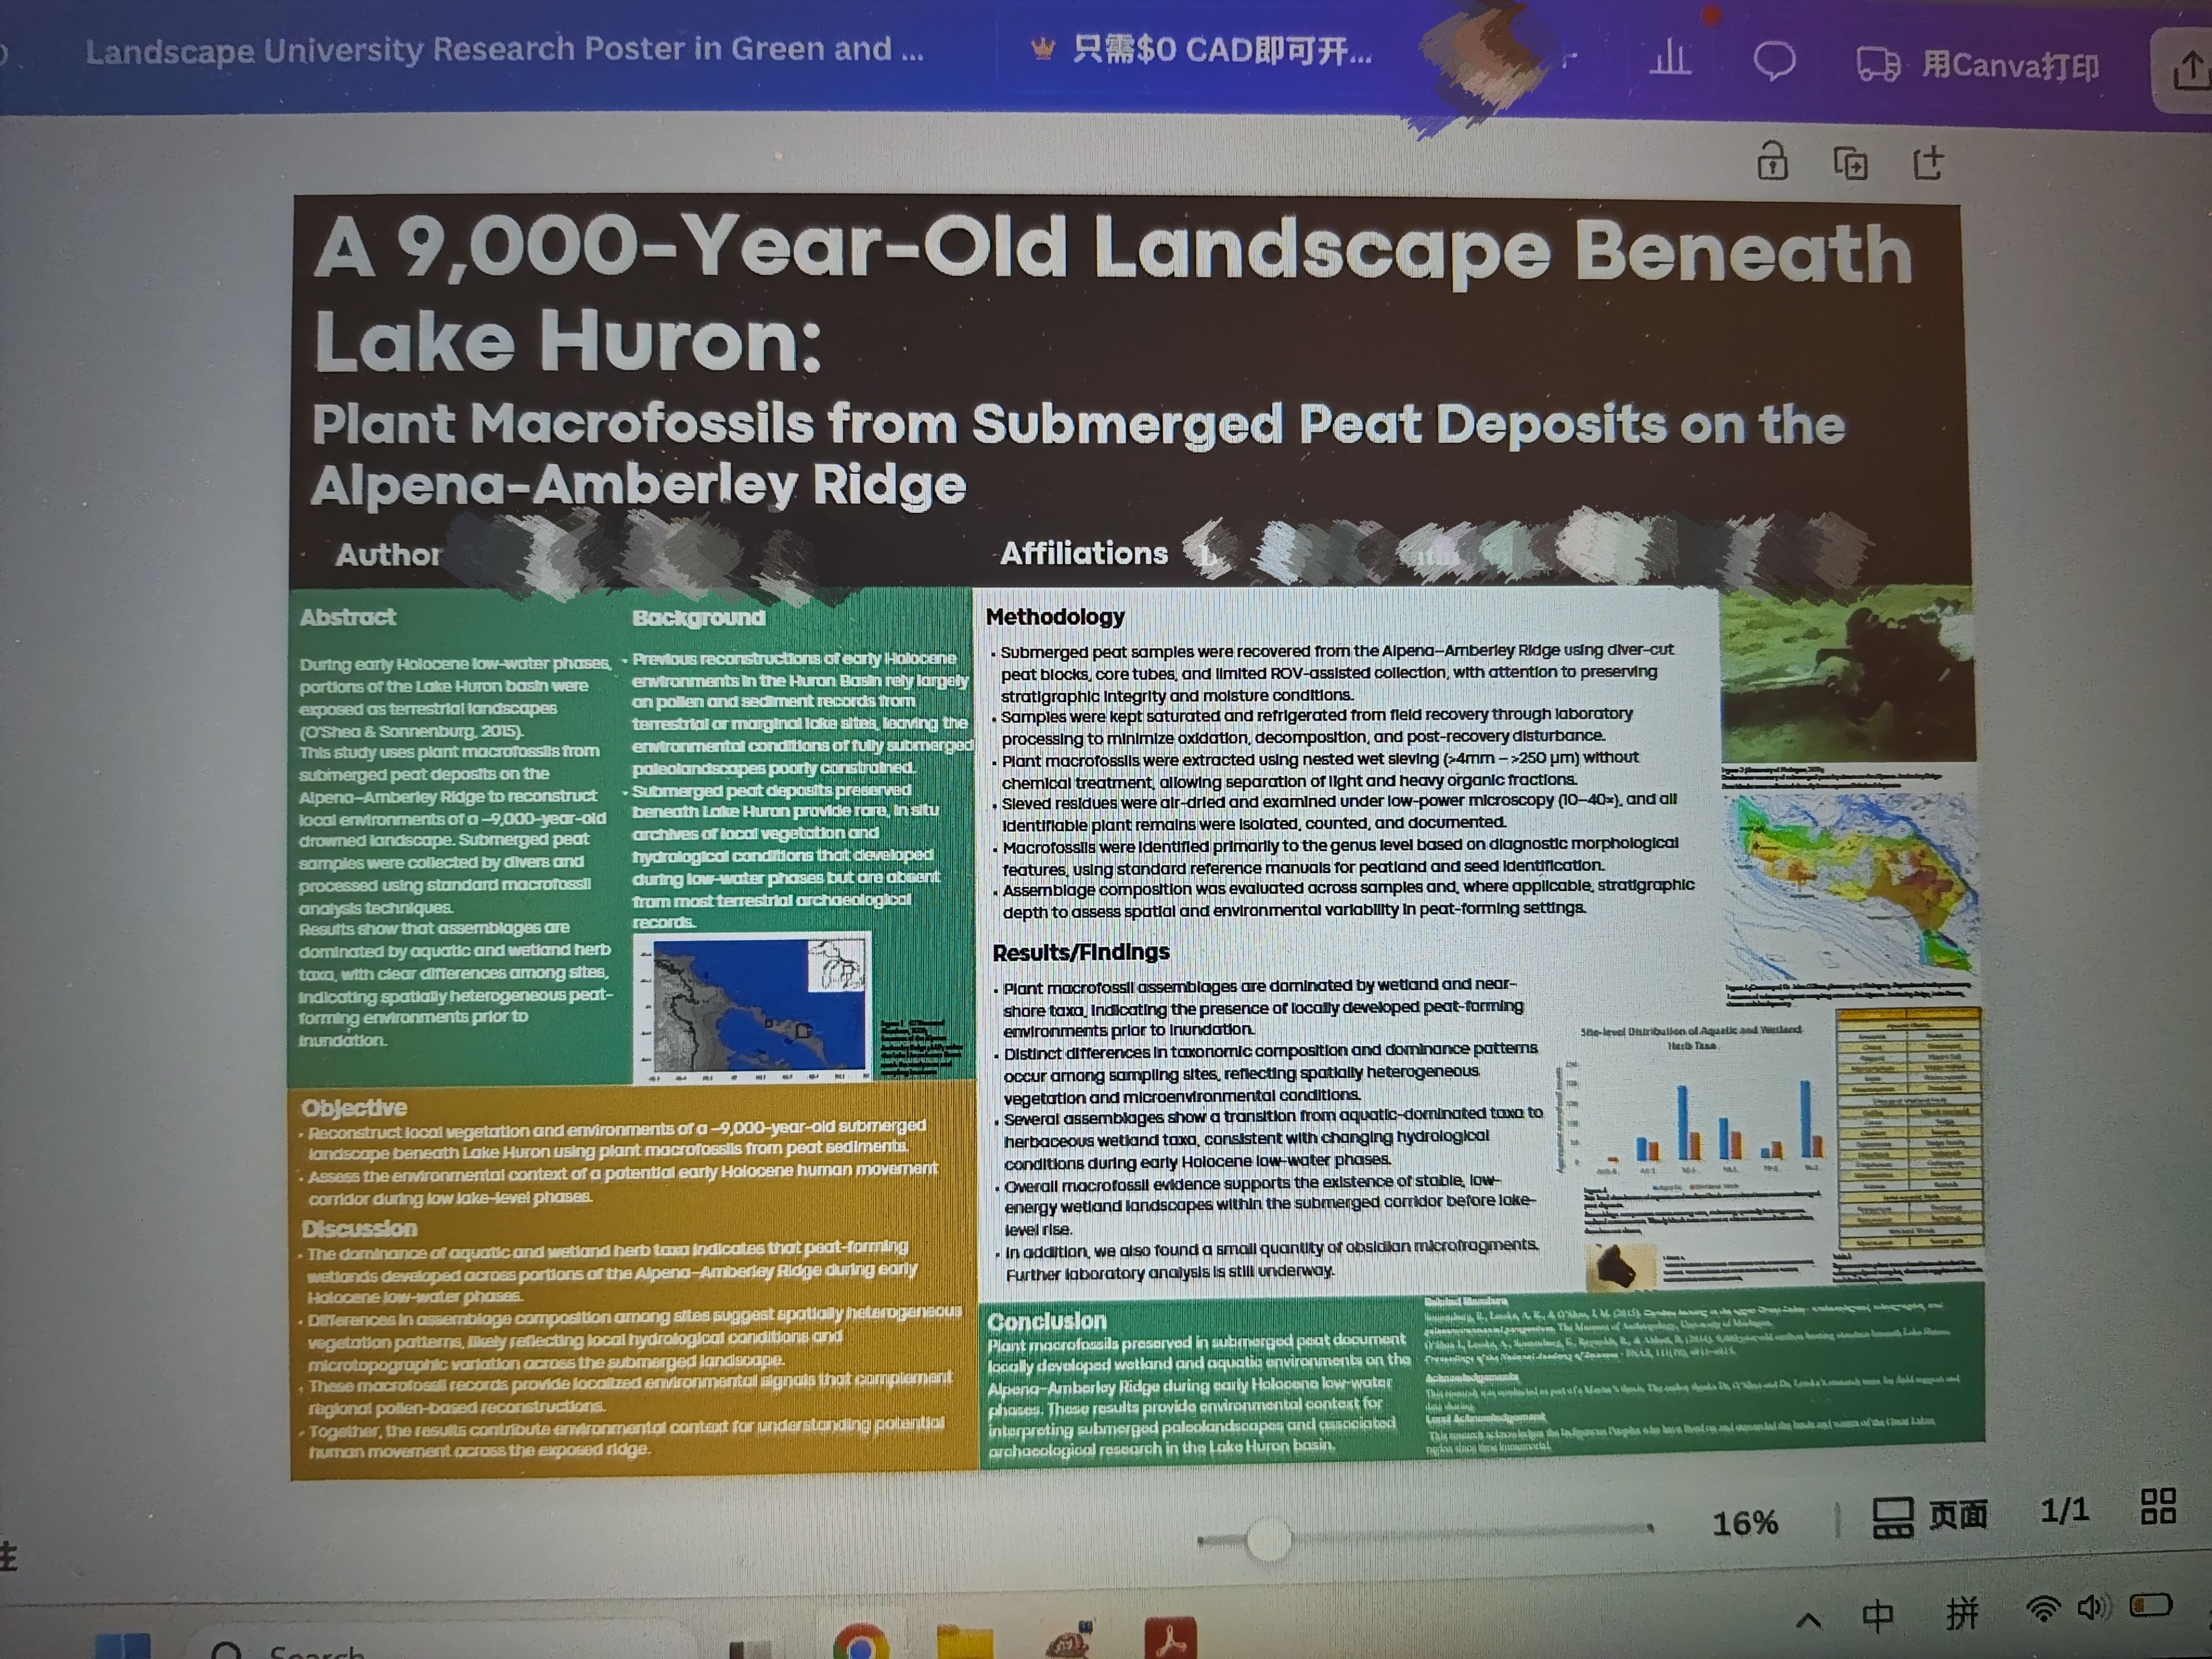Click the zoom slider handle
This screenshot has height=1659, width=2212.
(1269, 1539)
